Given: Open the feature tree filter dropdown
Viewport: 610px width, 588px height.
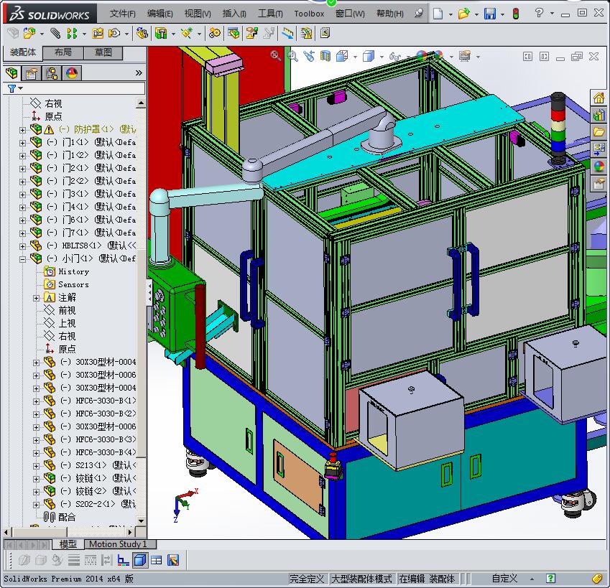Looking at the screenshot, I should point(21,88).
